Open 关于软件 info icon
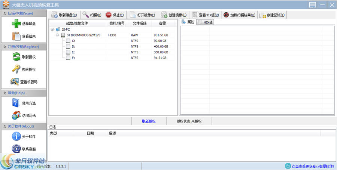This screenshot has width=337, height=170. (16, 136)
